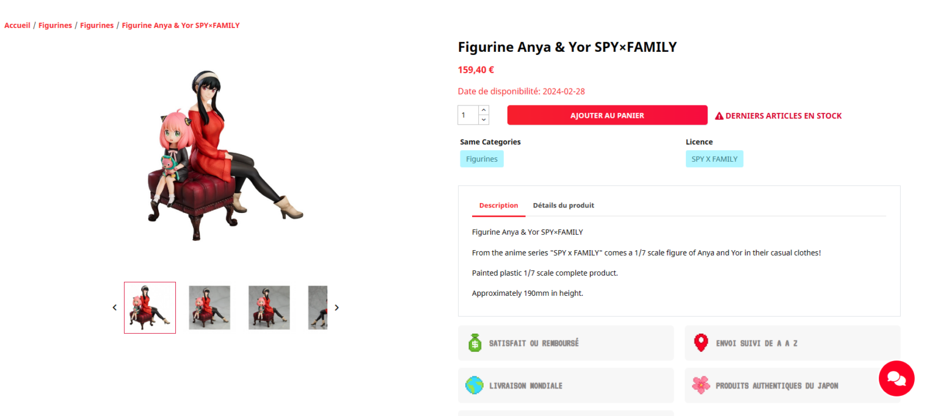This screenshot has height=416, width=938.
Task: Open the Détails du produit tab
Action: coord(563,206)
